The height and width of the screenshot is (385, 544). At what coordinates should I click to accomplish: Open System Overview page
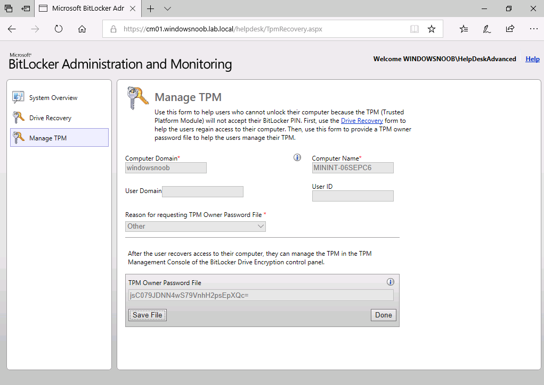click(53, 98)
